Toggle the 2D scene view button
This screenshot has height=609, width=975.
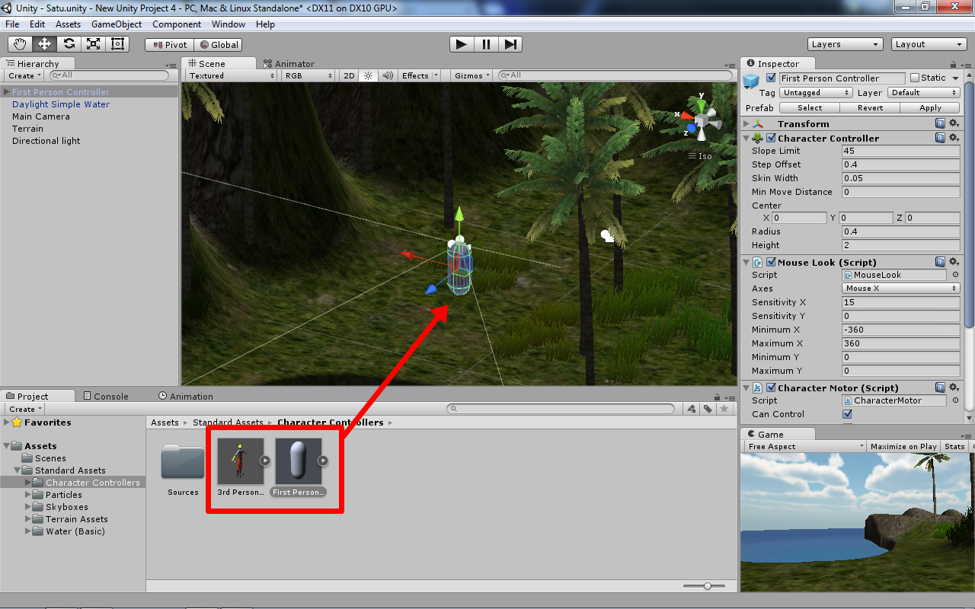(349, 75)
